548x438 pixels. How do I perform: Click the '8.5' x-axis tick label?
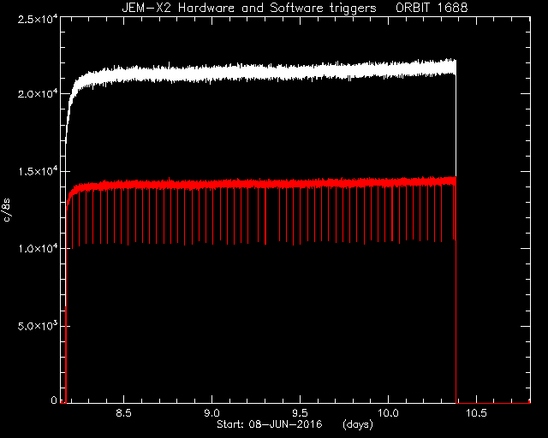coord(123,413)
